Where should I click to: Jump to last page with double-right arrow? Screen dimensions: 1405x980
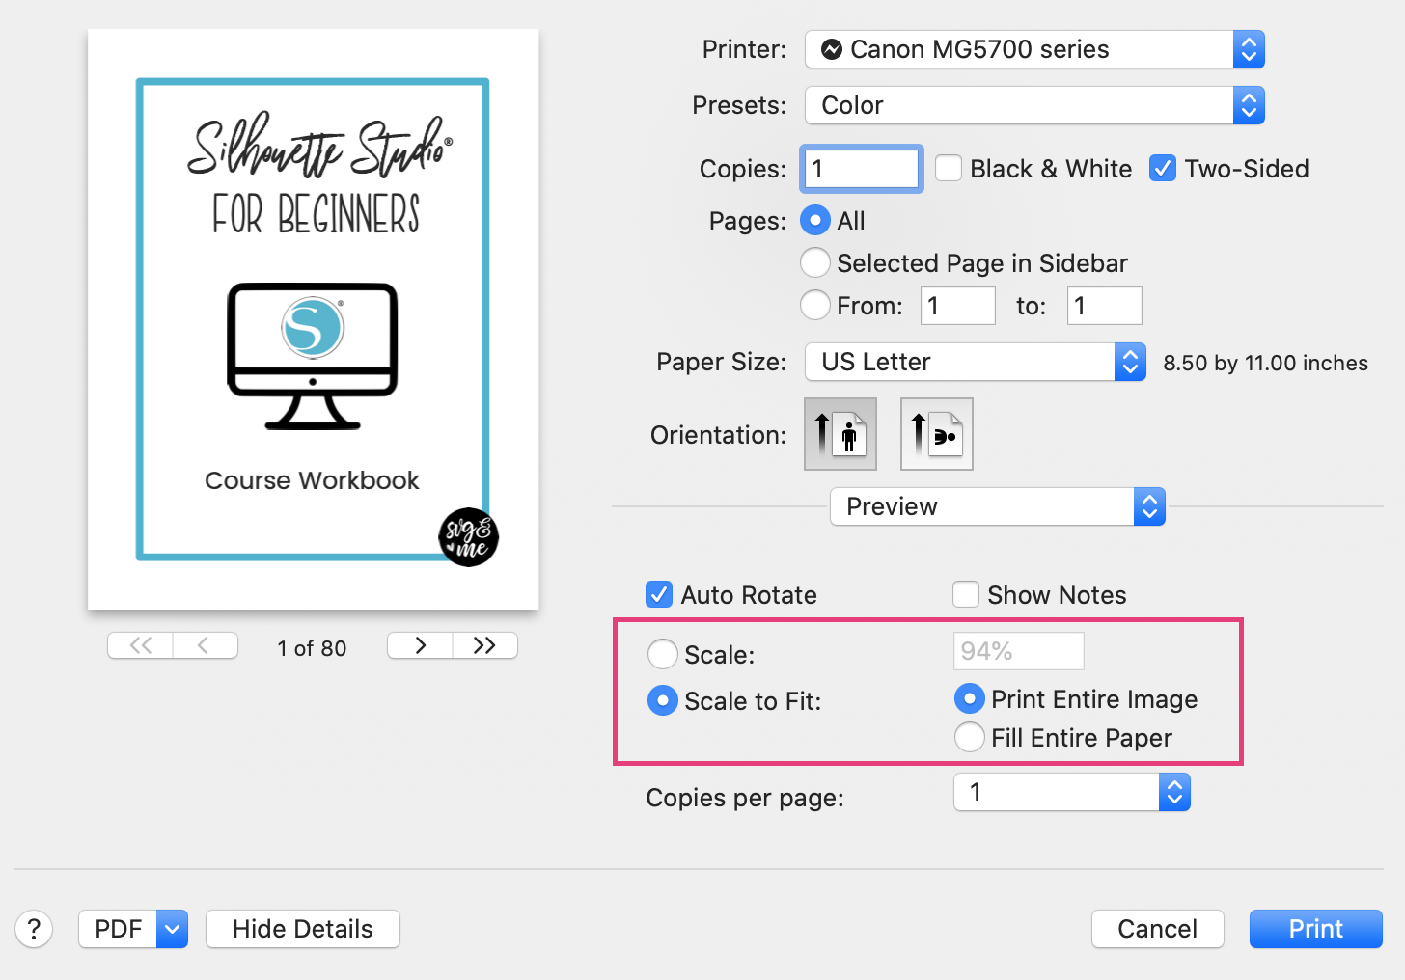tap(484, 645)
